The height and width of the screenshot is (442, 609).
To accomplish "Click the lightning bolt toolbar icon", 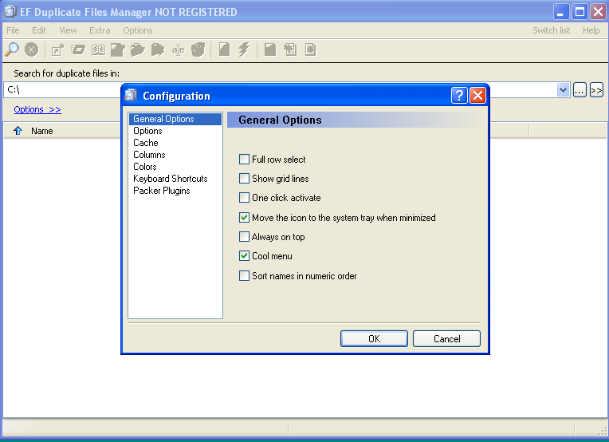I will 244,49.
